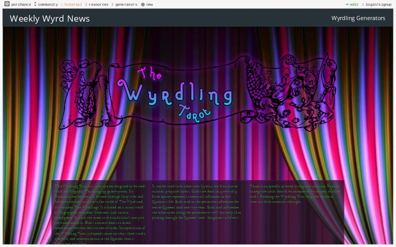Go to the generators text link
Image resolution: width=396 pixels, height=247 pixels.
click(126, 4)
